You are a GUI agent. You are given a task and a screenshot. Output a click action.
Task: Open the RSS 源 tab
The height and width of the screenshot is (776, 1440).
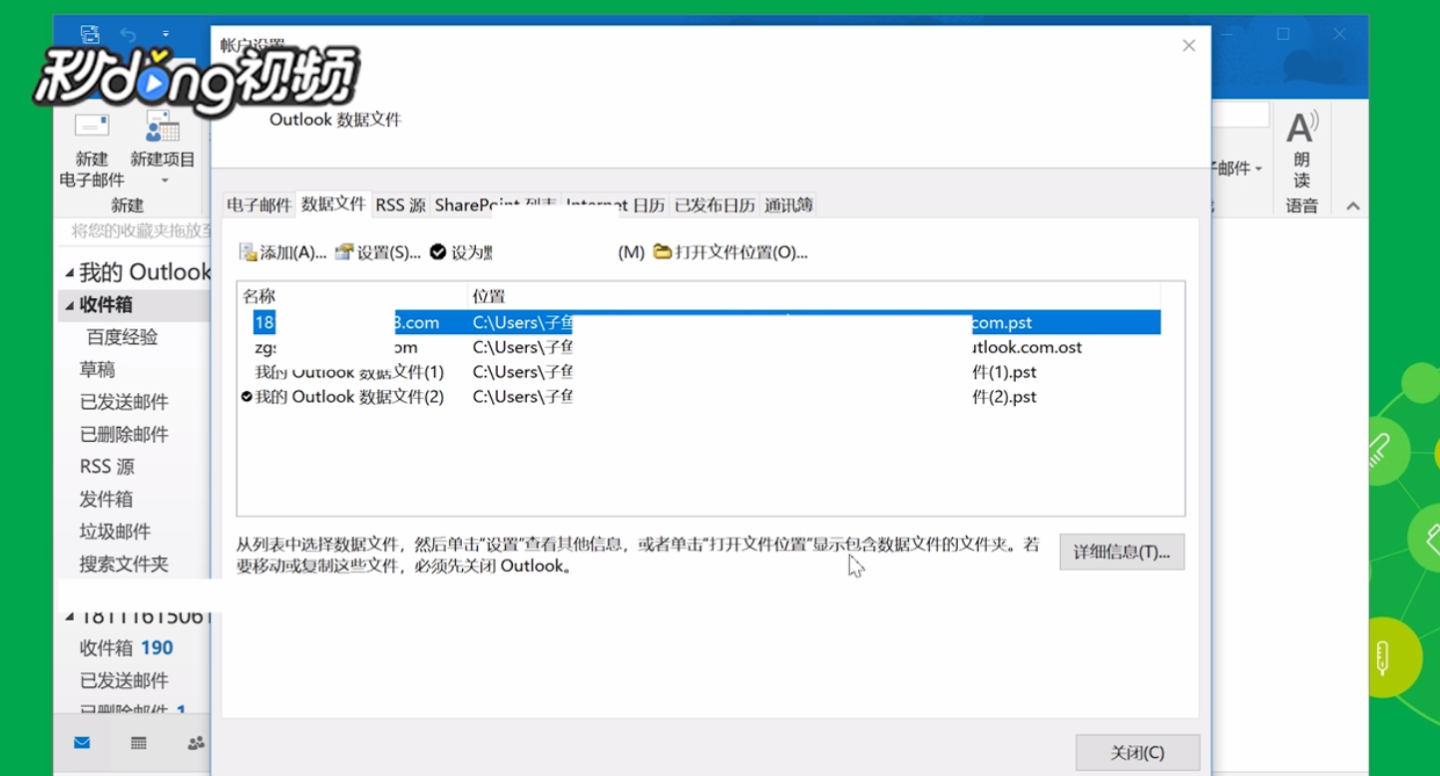[x=400, y=204]
